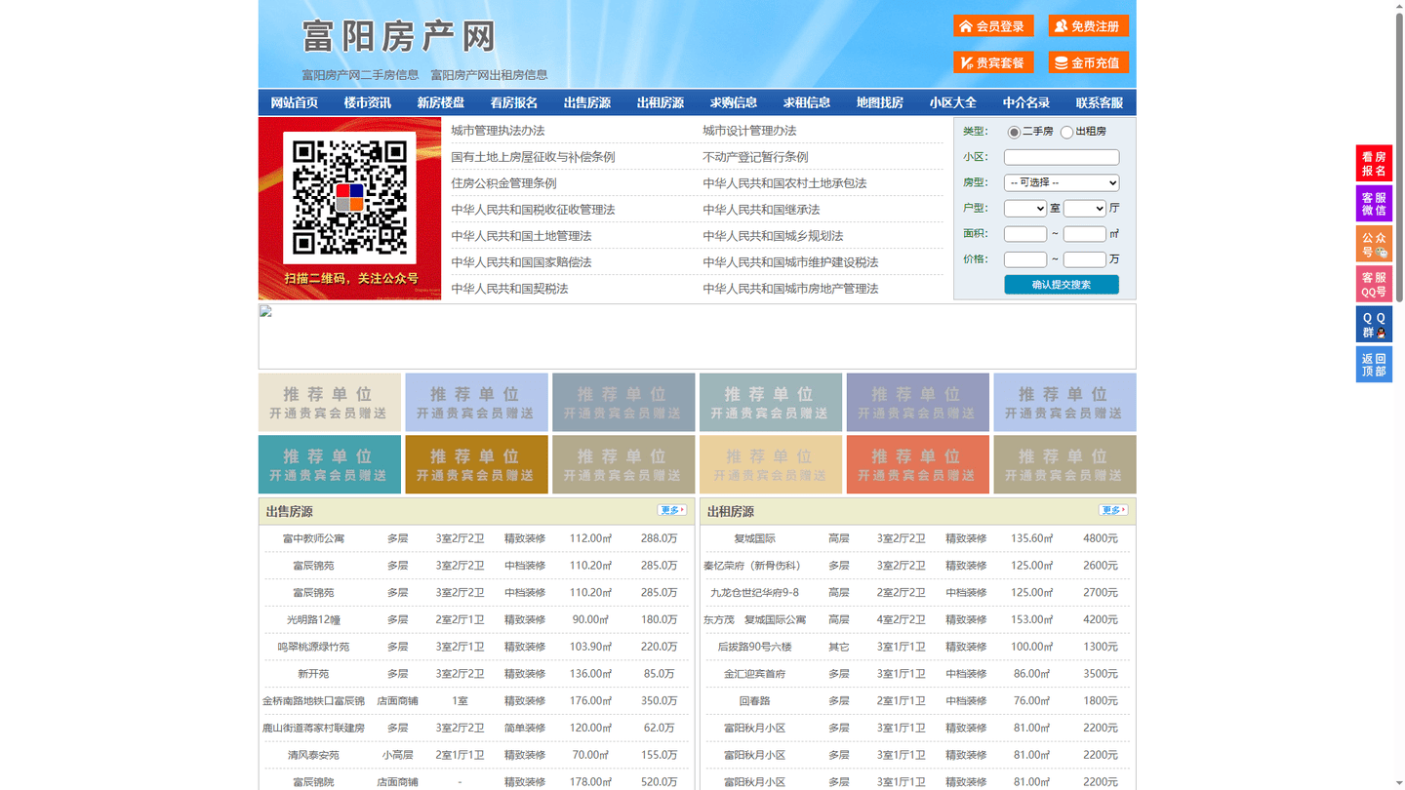Click the teal 推荐单位 banner
The width and height of the screenshot is (1405, 790).
330,464
